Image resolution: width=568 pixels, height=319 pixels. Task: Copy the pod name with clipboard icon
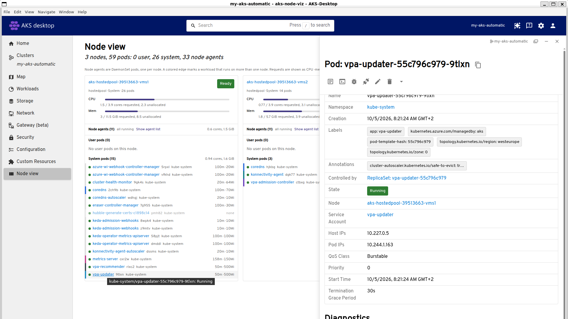click(x=478, y=65)
